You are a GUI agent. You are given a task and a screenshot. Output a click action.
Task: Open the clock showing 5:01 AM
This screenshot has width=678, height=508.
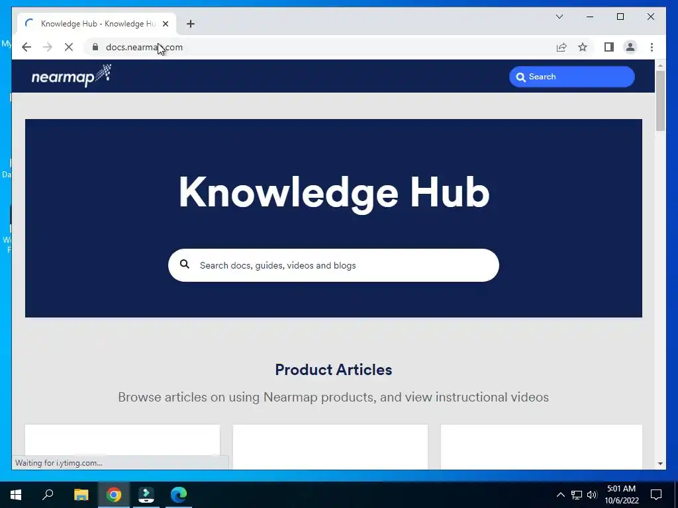[621, 495]
